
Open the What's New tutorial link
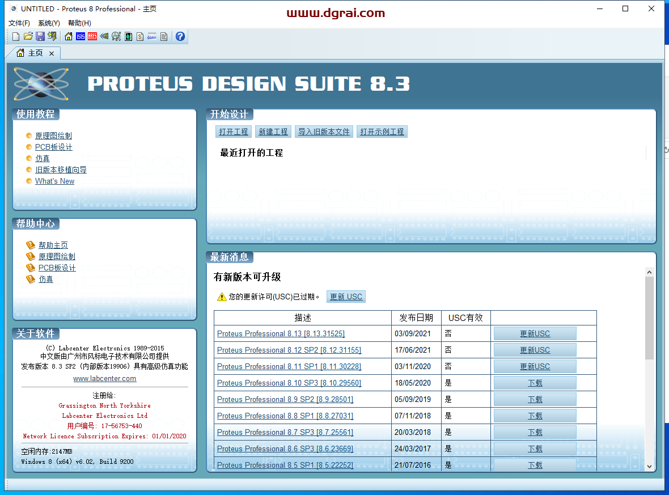click(x=54, y=181)
